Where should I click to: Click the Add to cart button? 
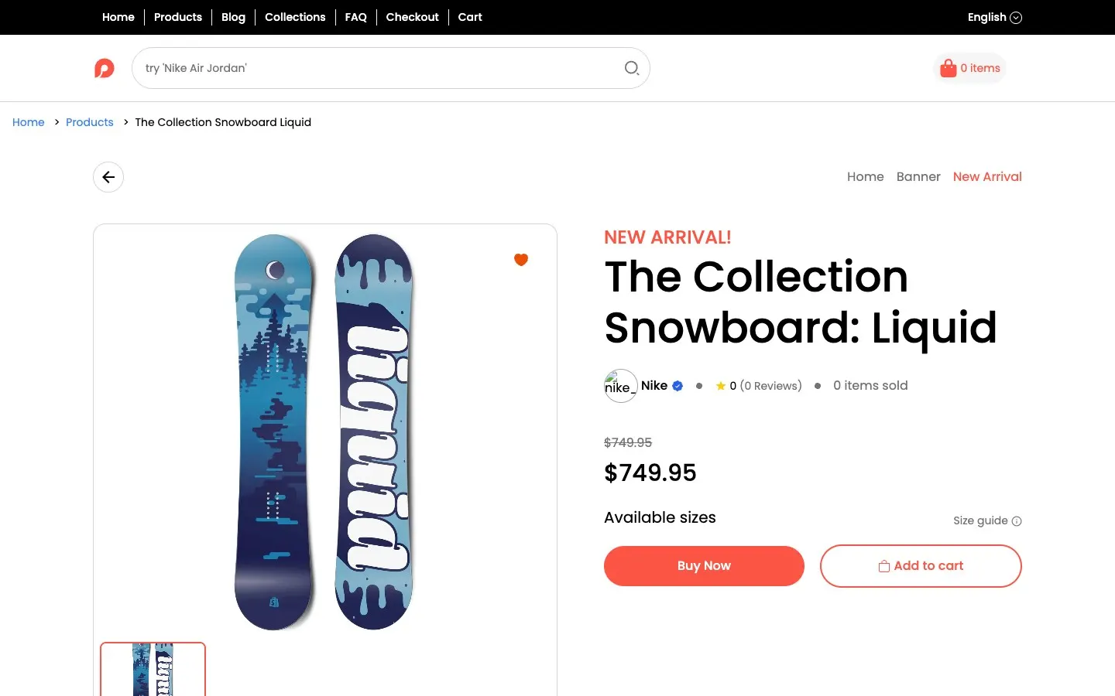921,566
